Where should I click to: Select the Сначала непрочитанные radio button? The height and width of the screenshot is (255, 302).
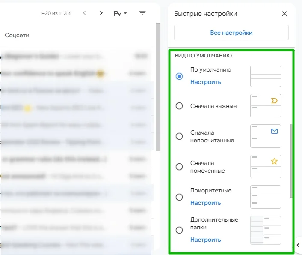point(179,136)
